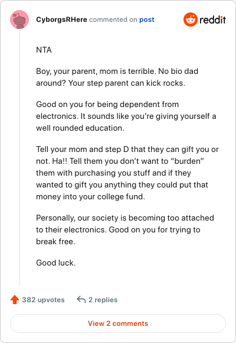This screenshot has height=343, width=236.
Task: Open the CyborgsRHere profile username
Action: pyautogui.click(x=61, y=20)
